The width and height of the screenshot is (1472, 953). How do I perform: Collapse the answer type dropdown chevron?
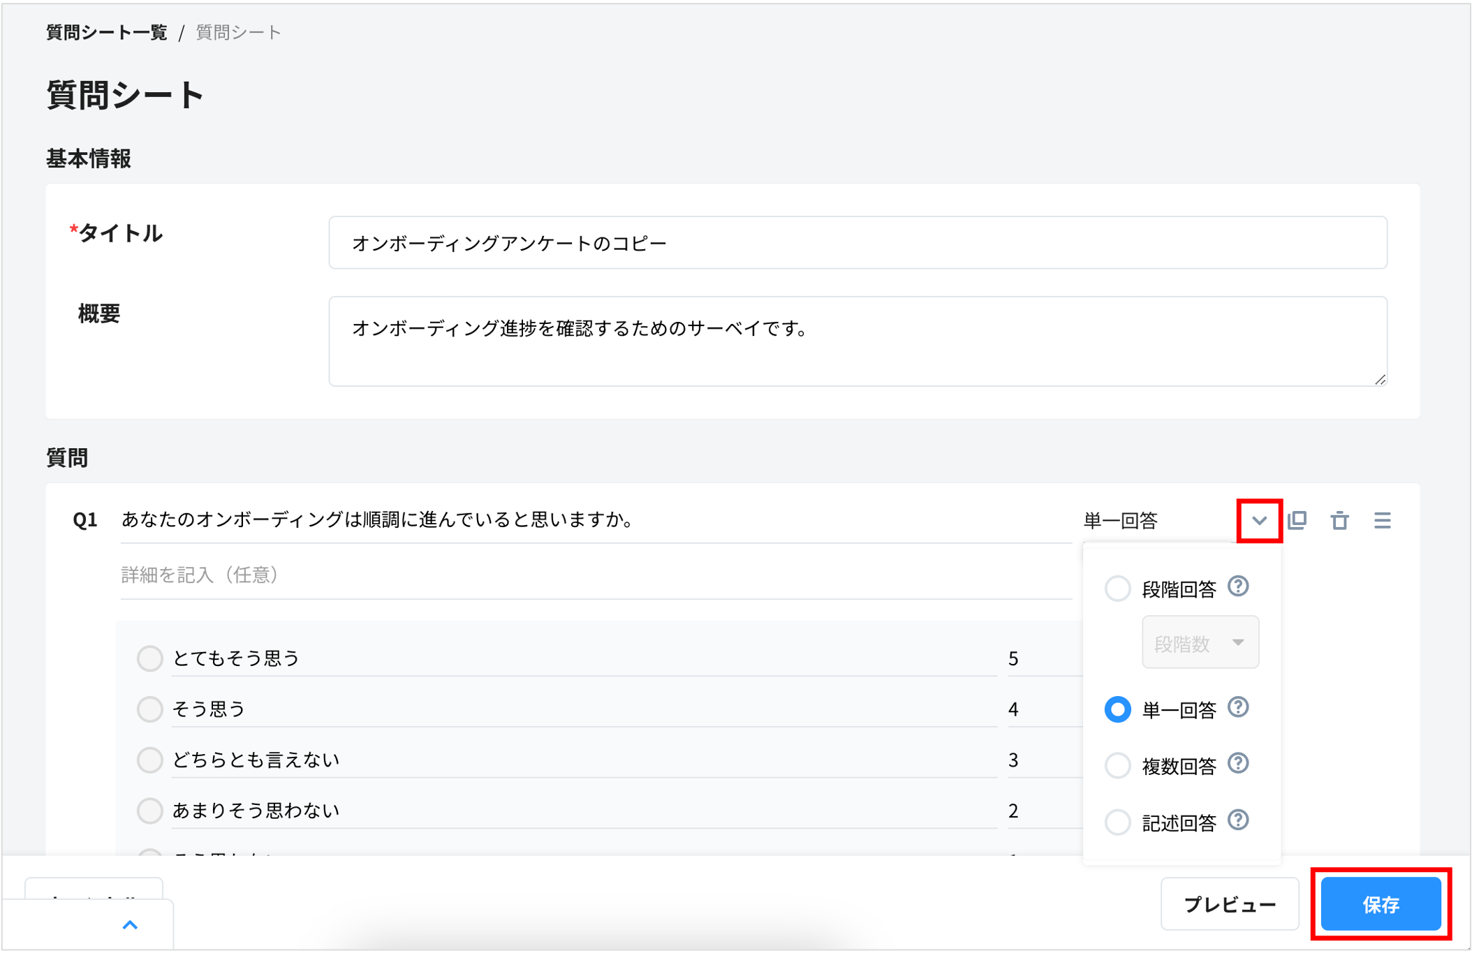point(1258,519)
